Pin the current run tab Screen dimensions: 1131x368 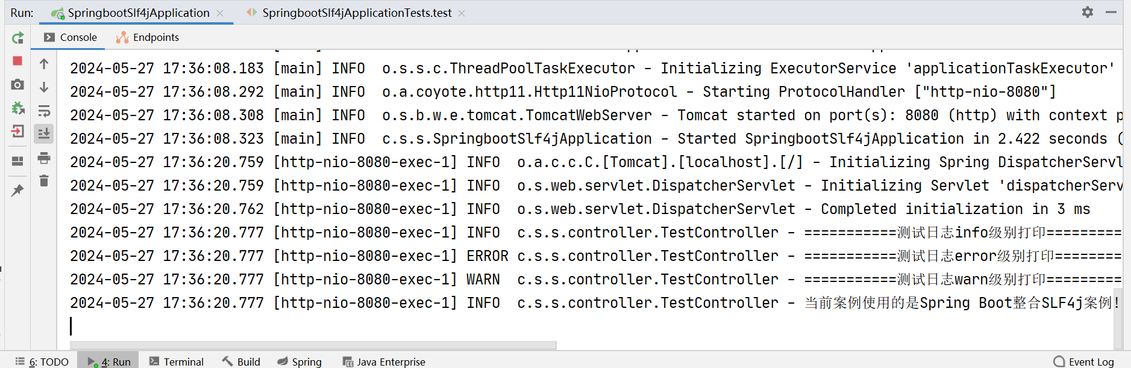pos(17,190)
